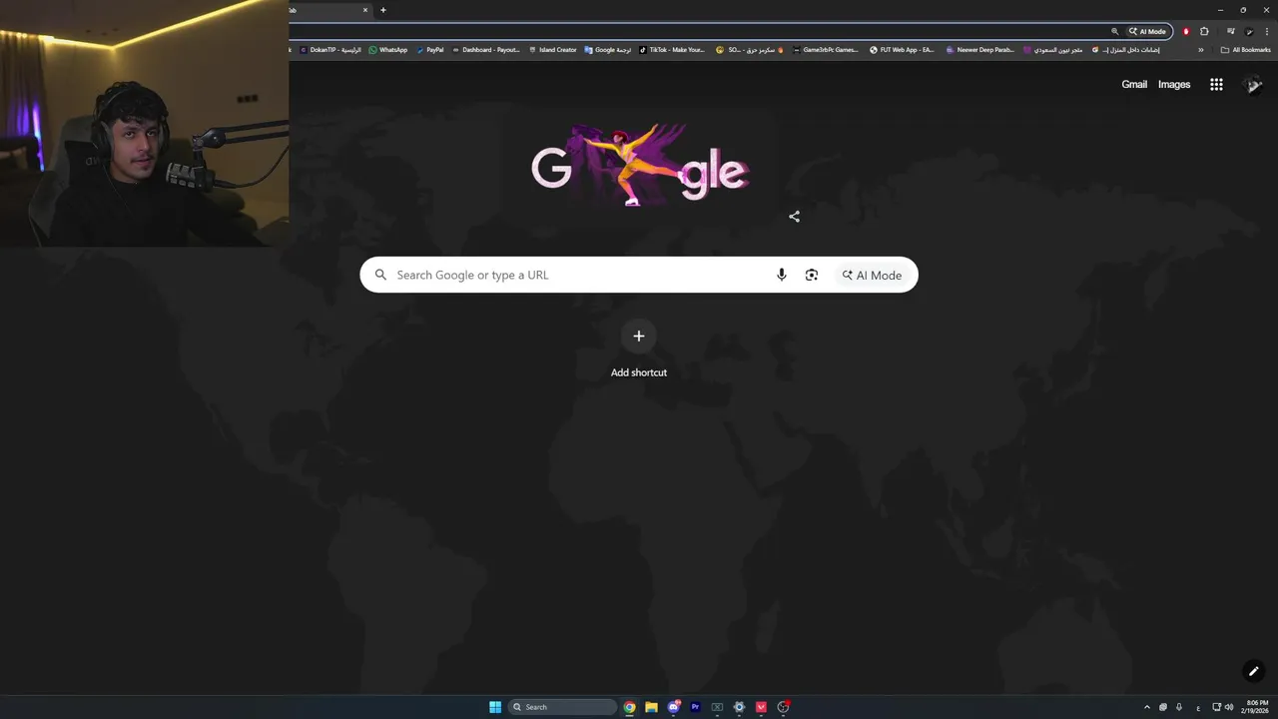Image resolution: width=1278 pixels, height=719 pixels.
Task: Click the microphone tray icon
Action: click(x=1179, y=707)
